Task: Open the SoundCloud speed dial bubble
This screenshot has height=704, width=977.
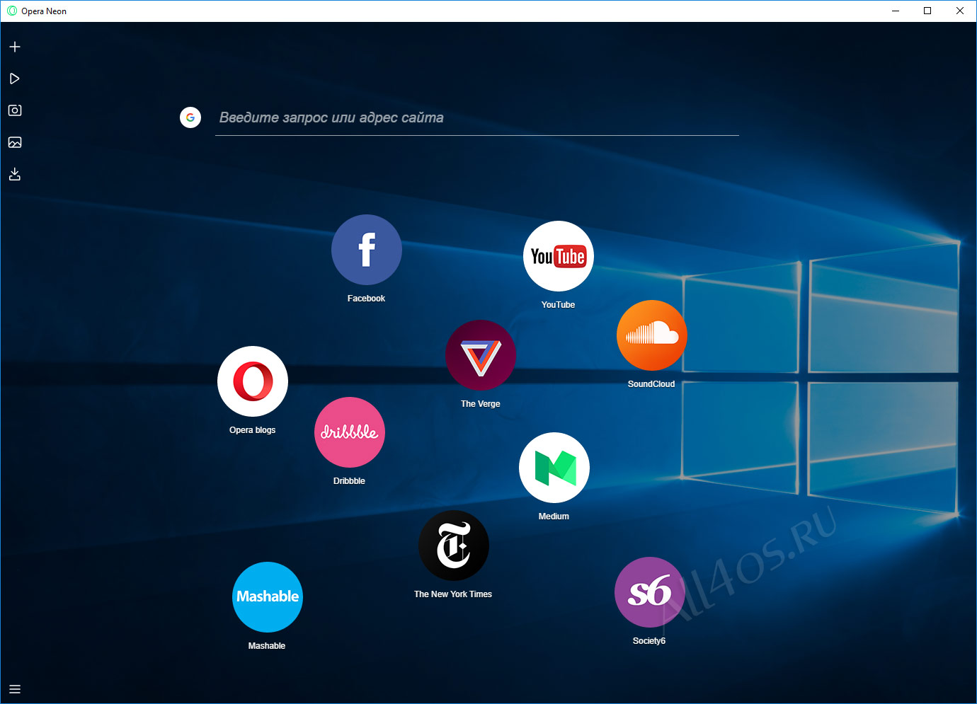Action: click(x=652, y=335)
